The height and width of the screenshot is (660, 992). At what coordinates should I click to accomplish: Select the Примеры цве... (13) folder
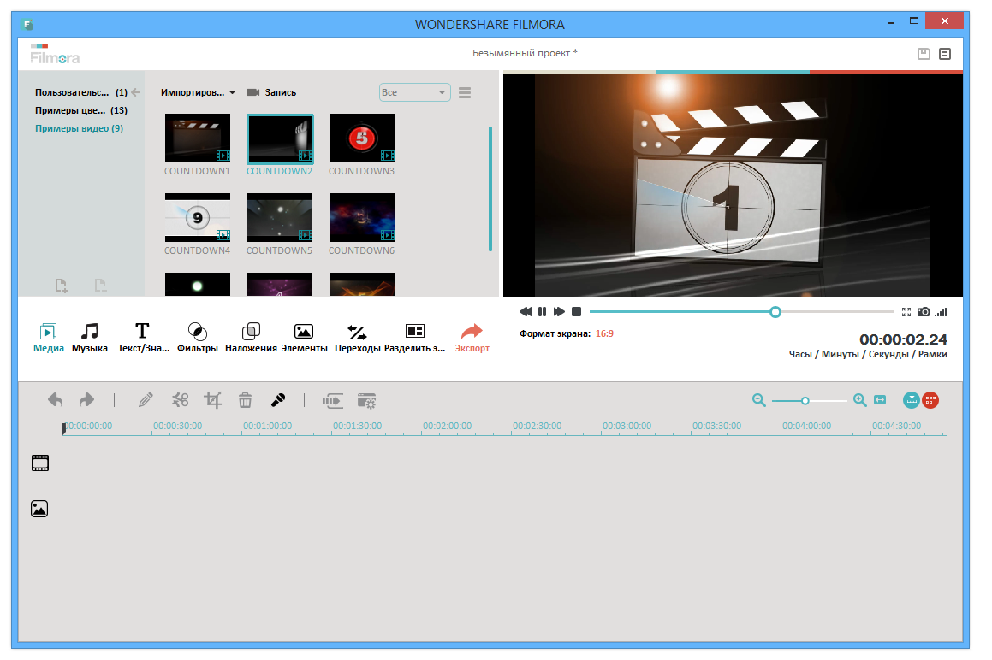tap(81, 110)
